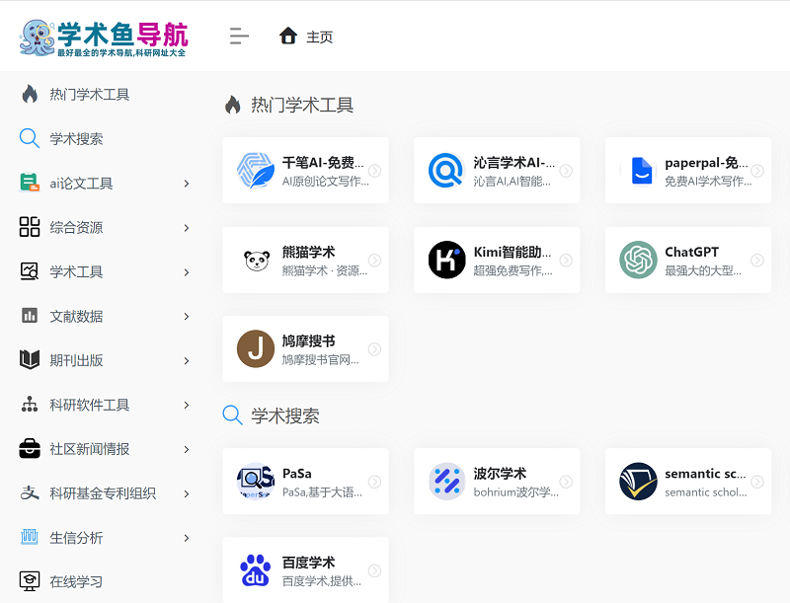The image size is (790, 603).
Task: Click the bar chart icon for 文献数据
Action: coord(30,316)
